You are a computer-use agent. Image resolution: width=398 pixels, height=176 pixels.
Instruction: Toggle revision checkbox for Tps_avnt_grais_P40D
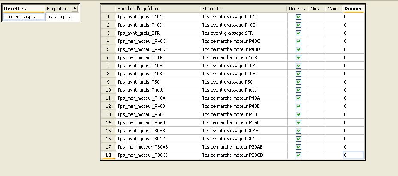(x=298, y=25)
